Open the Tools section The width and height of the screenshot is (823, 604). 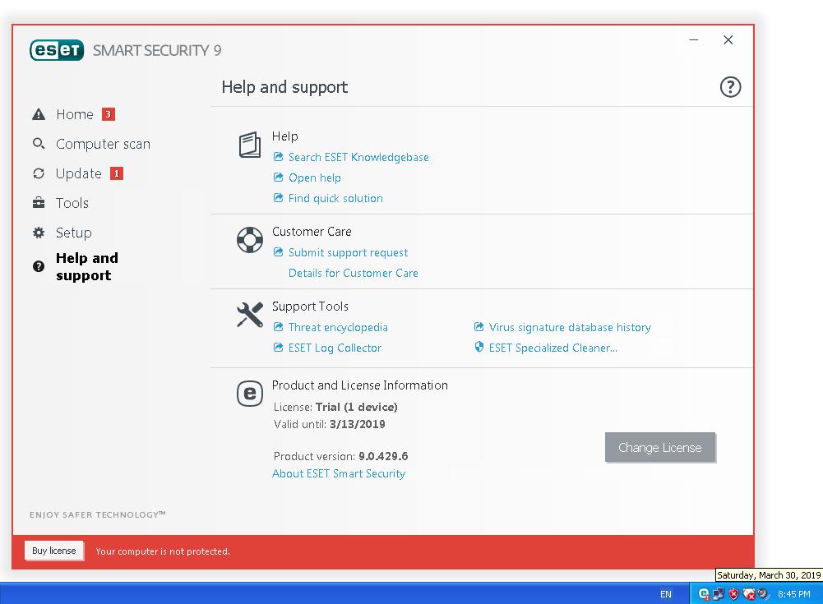72,203
